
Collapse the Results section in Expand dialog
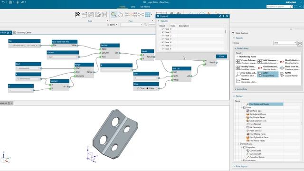[159, 21]
